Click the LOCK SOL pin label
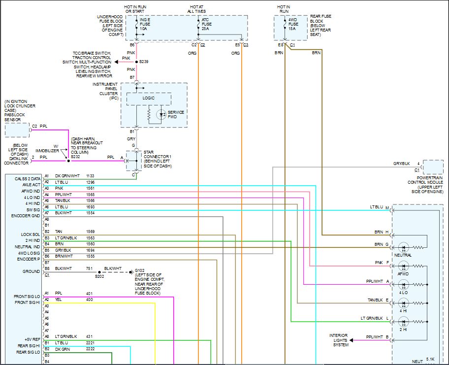The width and height of the screenshot is (449, 365). 31,234
